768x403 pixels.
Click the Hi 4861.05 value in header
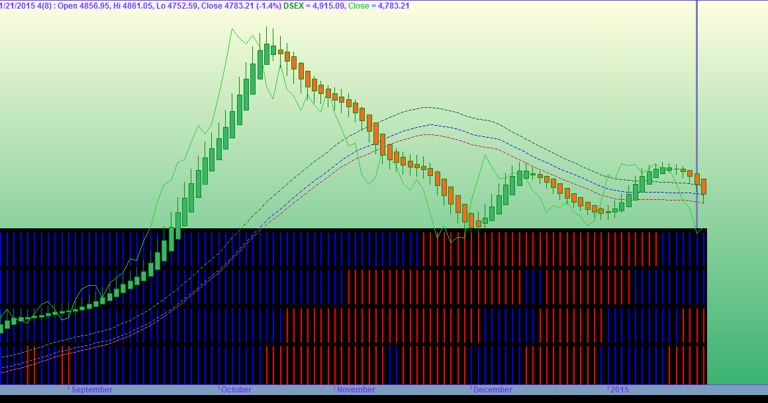(x=132, y=6)
